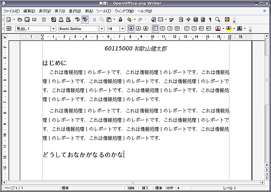Click the 100% zoom status field
This screenshot has height=192, width=271.
pyautogui.click(x=131, y=188)
